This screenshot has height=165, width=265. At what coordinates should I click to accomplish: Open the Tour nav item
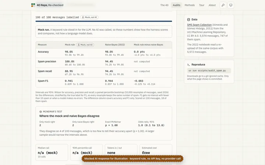[x=202, y=5]
